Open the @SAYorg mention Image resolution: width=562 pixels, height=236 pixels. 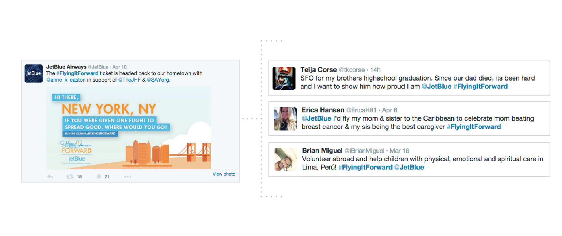coord(158,80)
